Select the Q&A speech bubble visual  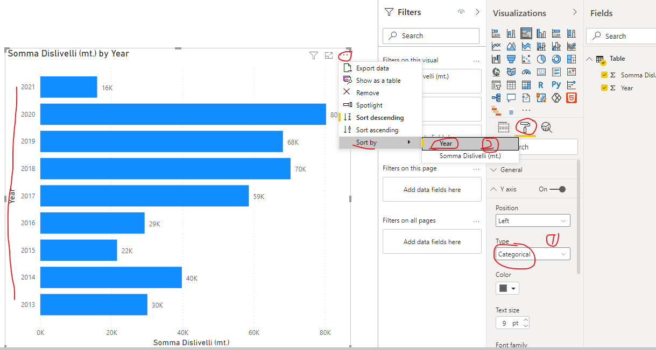(x=511, y=97)
